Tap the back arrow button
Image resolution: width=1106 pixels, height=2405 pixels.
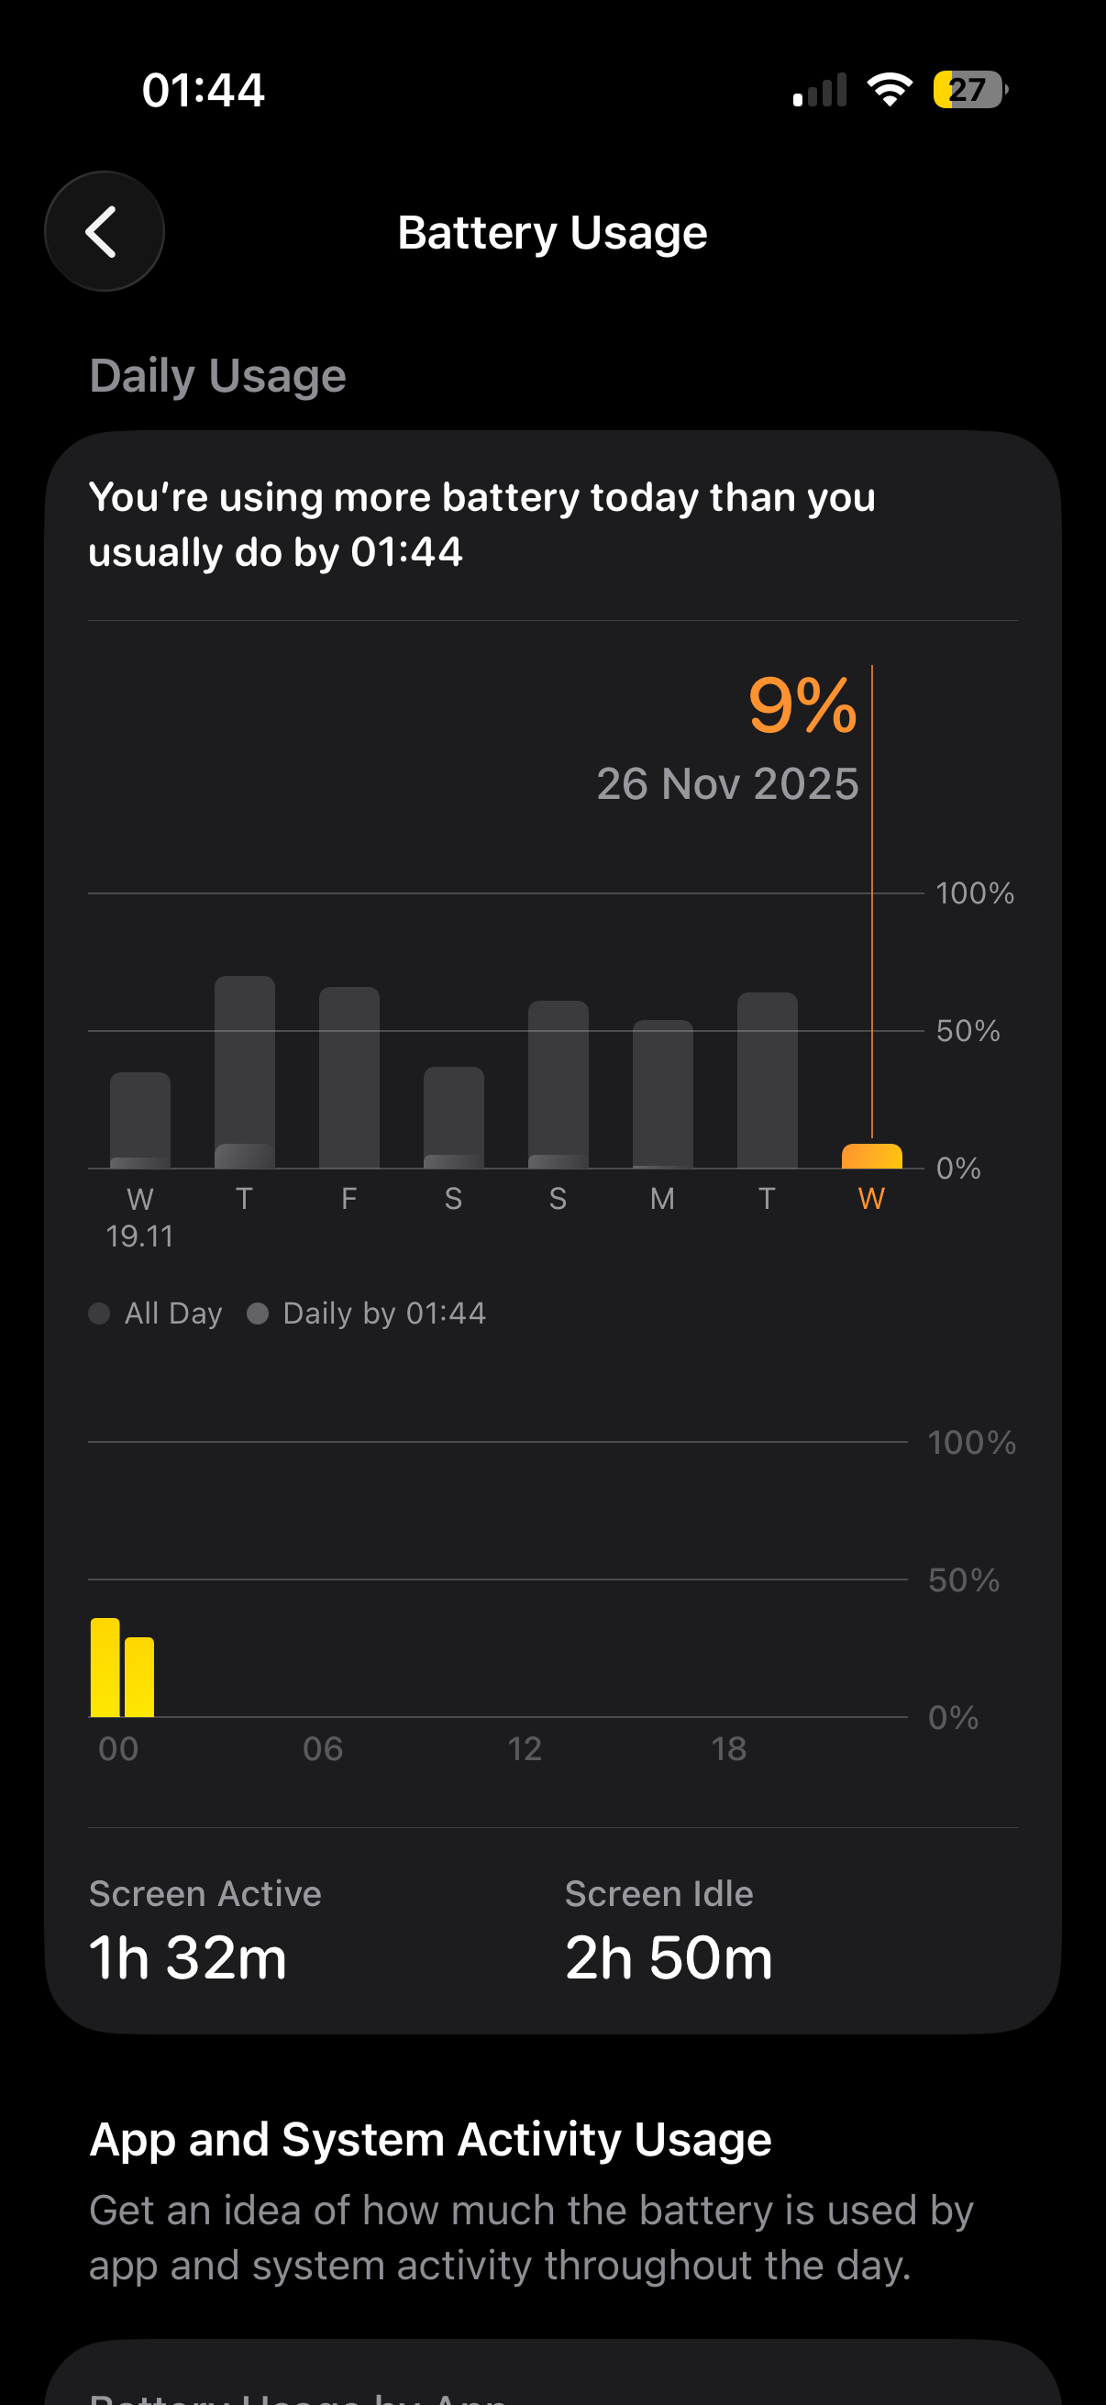[x=105, y=231]
